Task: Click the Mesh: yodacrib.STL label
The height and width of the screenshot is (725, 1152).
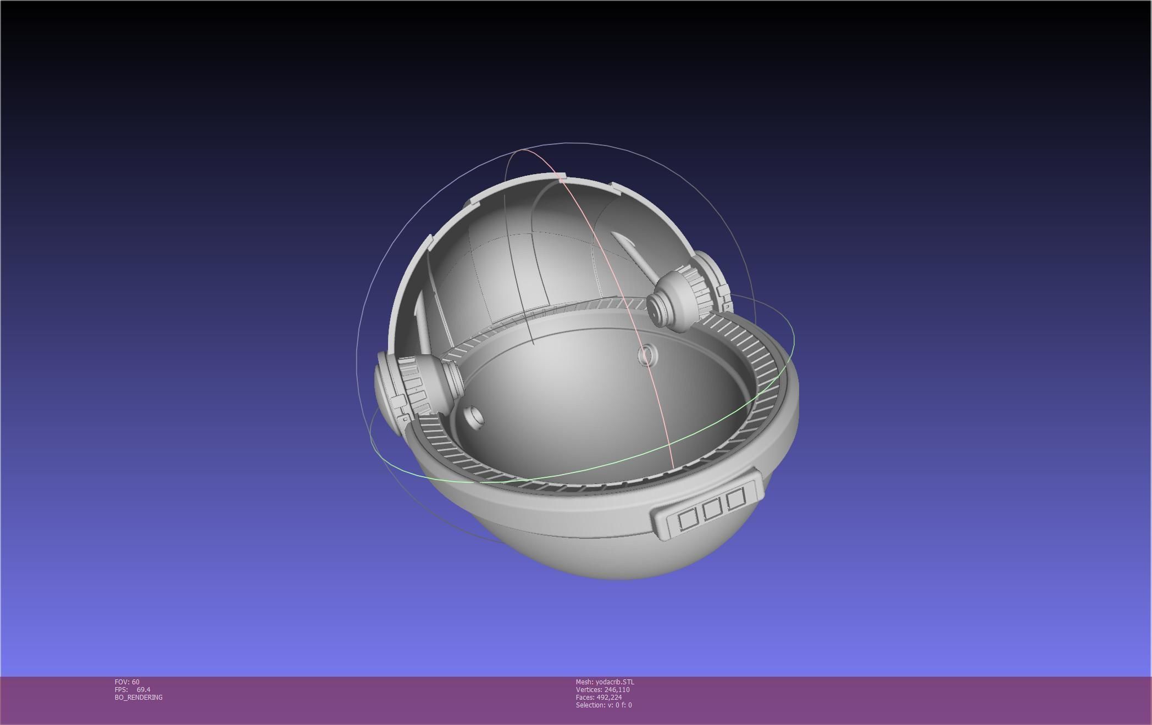Action: (605, 682)
